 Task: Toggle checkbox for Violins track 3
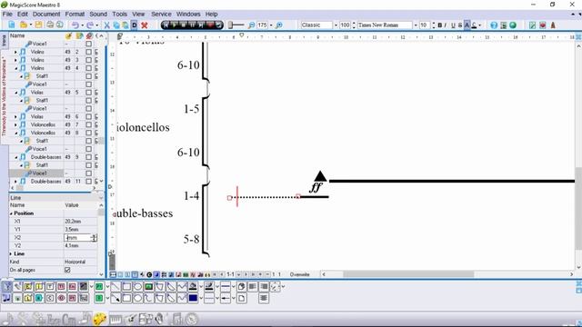tap(89, 60)
